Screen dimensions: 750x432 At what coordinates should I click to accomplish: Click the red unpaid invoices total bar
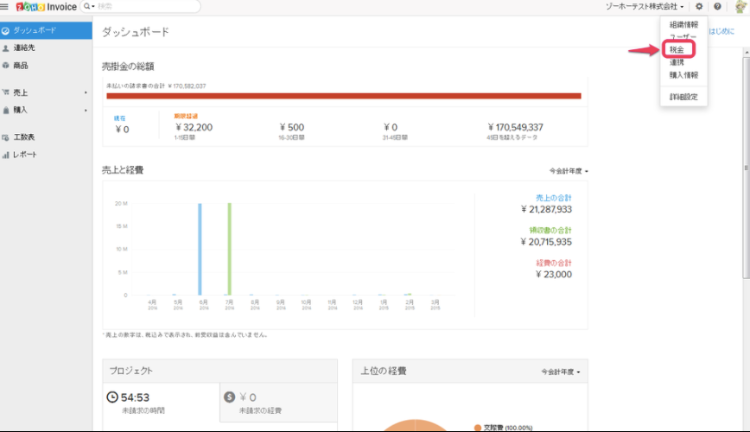[343, 96]
